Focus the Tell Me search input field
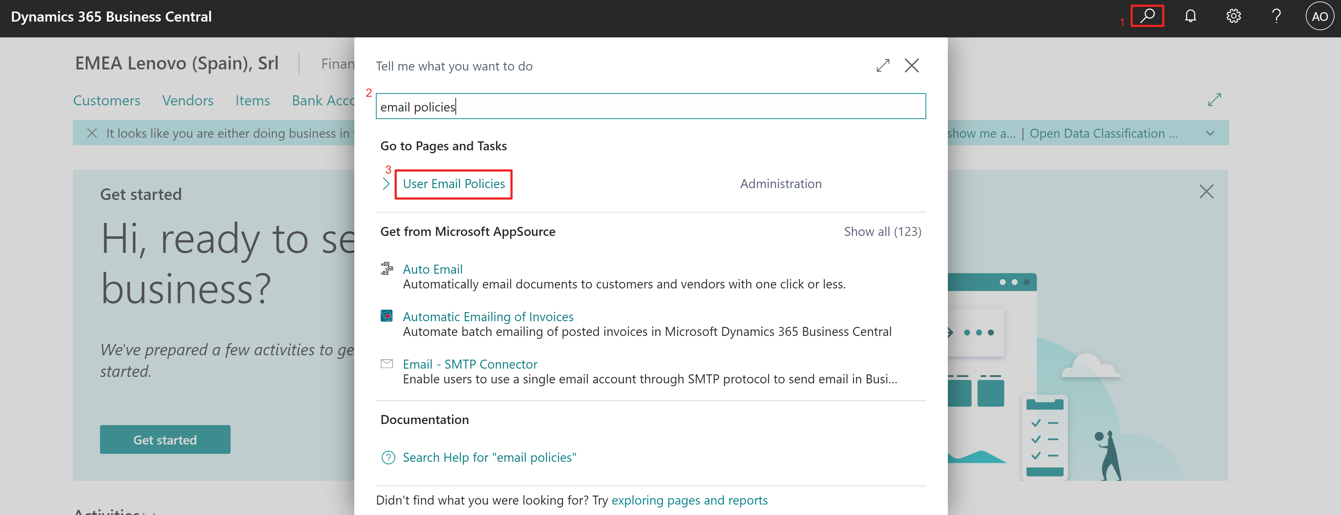Image resolution: width=1341 pixels, height=515 pixels. [x=651, y=107]
